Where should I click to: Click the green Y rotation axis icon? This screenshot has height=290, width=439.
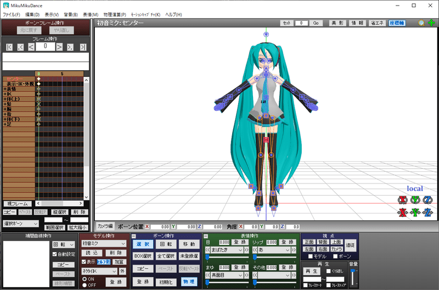(415, 200)
